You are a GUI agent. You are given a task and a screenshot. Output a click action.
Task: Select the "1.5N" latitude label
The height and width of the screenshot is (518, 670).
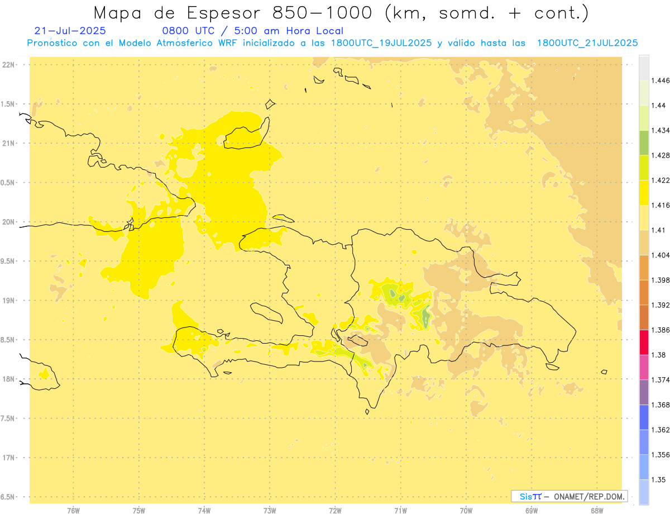(x=8, y=104)
